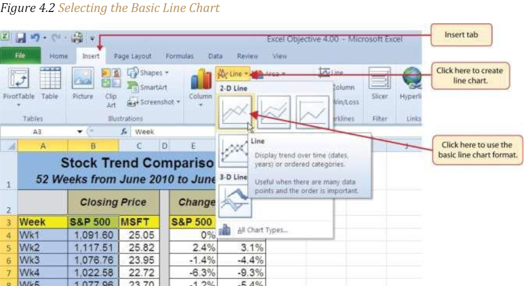Click the PivotTable icon

click(x=19, y=78)
